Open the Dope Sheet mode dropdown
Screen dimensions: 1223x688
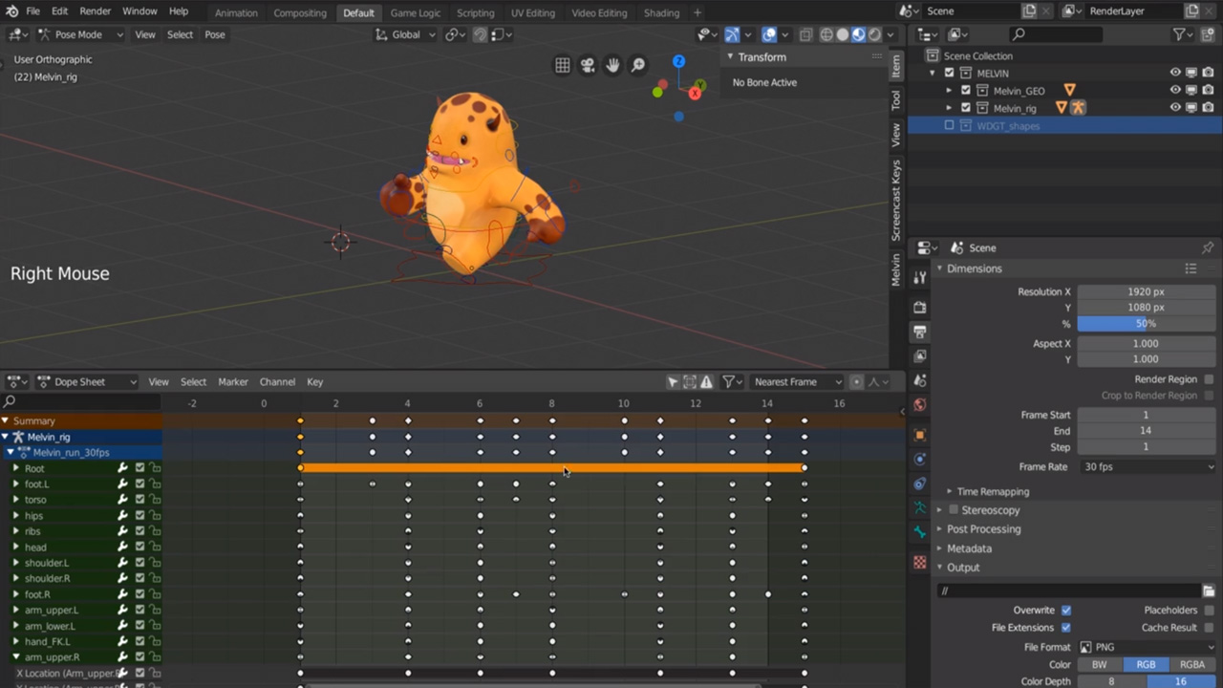click(87, 382)
